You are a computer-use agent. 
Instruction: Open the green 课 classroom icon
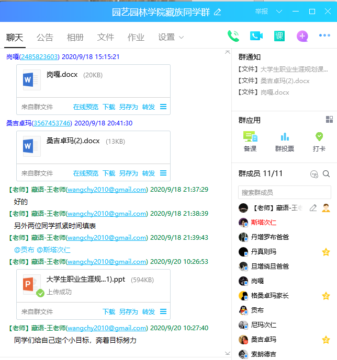[279, 36]
